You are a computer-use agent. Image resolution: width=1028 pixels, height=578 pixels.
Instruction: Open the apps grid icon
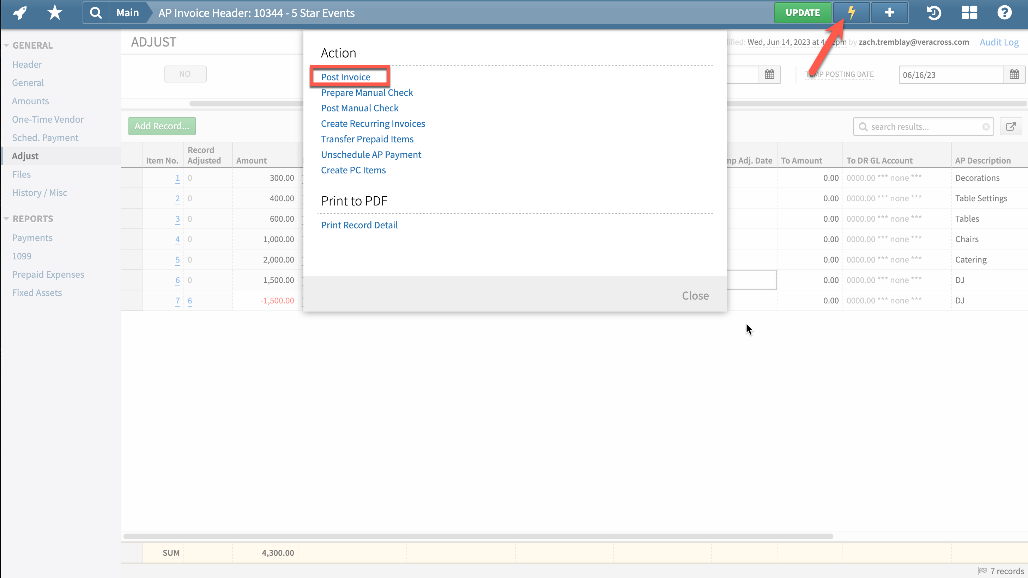click(969, 12)
